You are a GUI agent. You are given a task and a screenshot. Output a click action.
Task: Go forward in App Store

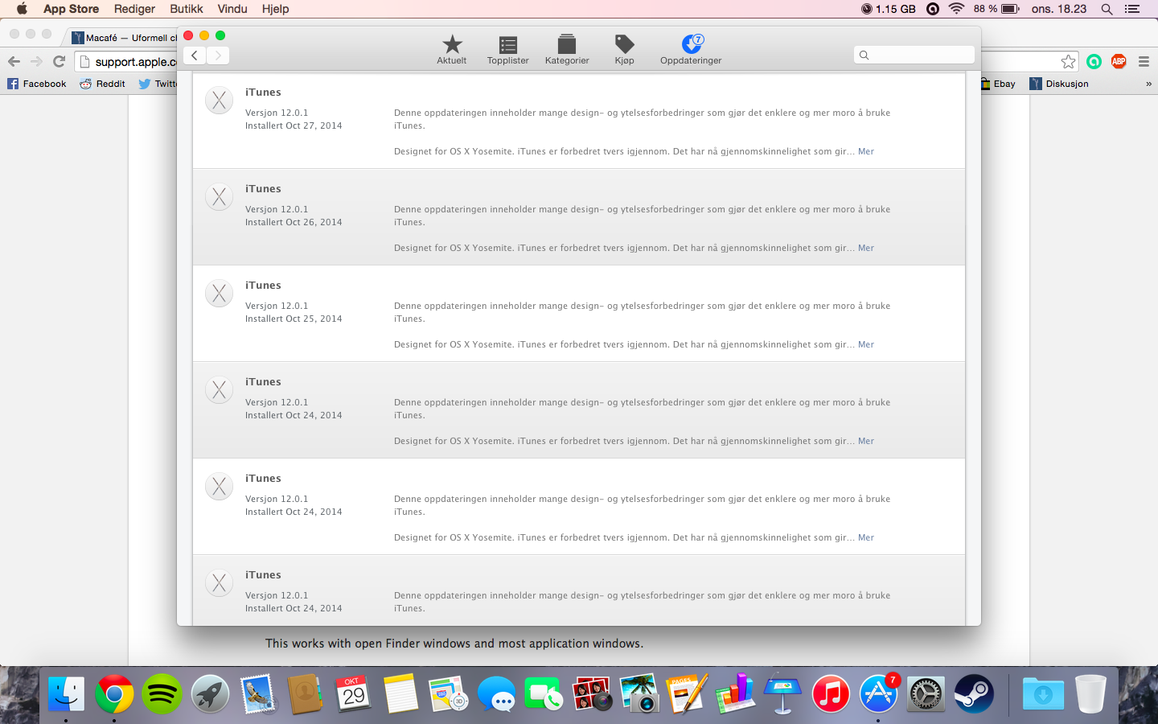(x=218, y=56)
